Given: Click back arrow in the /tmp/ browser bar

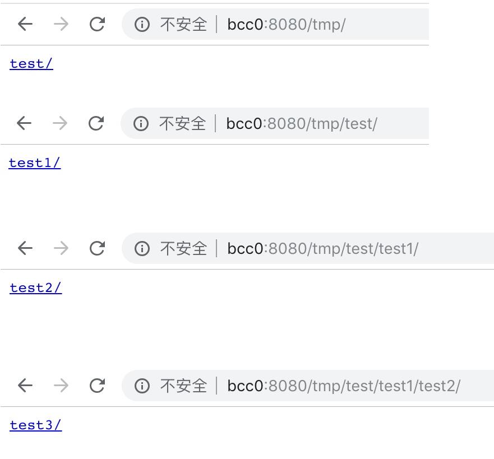Looking at the screenshot, I should click(25, 24).
